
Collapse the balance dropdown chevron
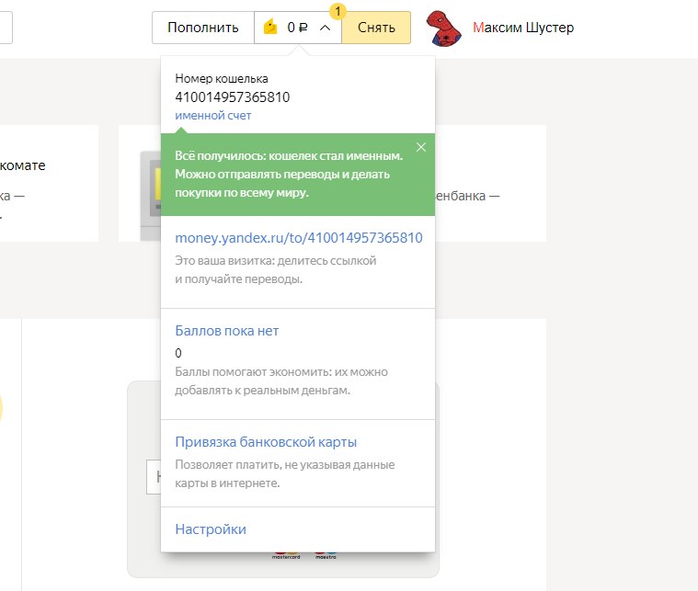point(325,28)
